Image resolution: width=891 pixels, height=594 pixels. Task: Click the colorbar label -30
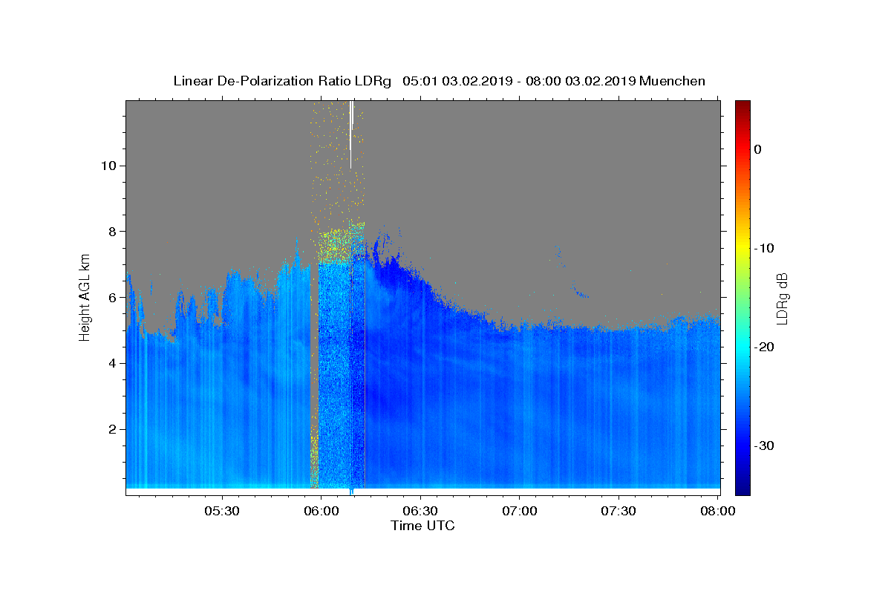pos(765,446)
